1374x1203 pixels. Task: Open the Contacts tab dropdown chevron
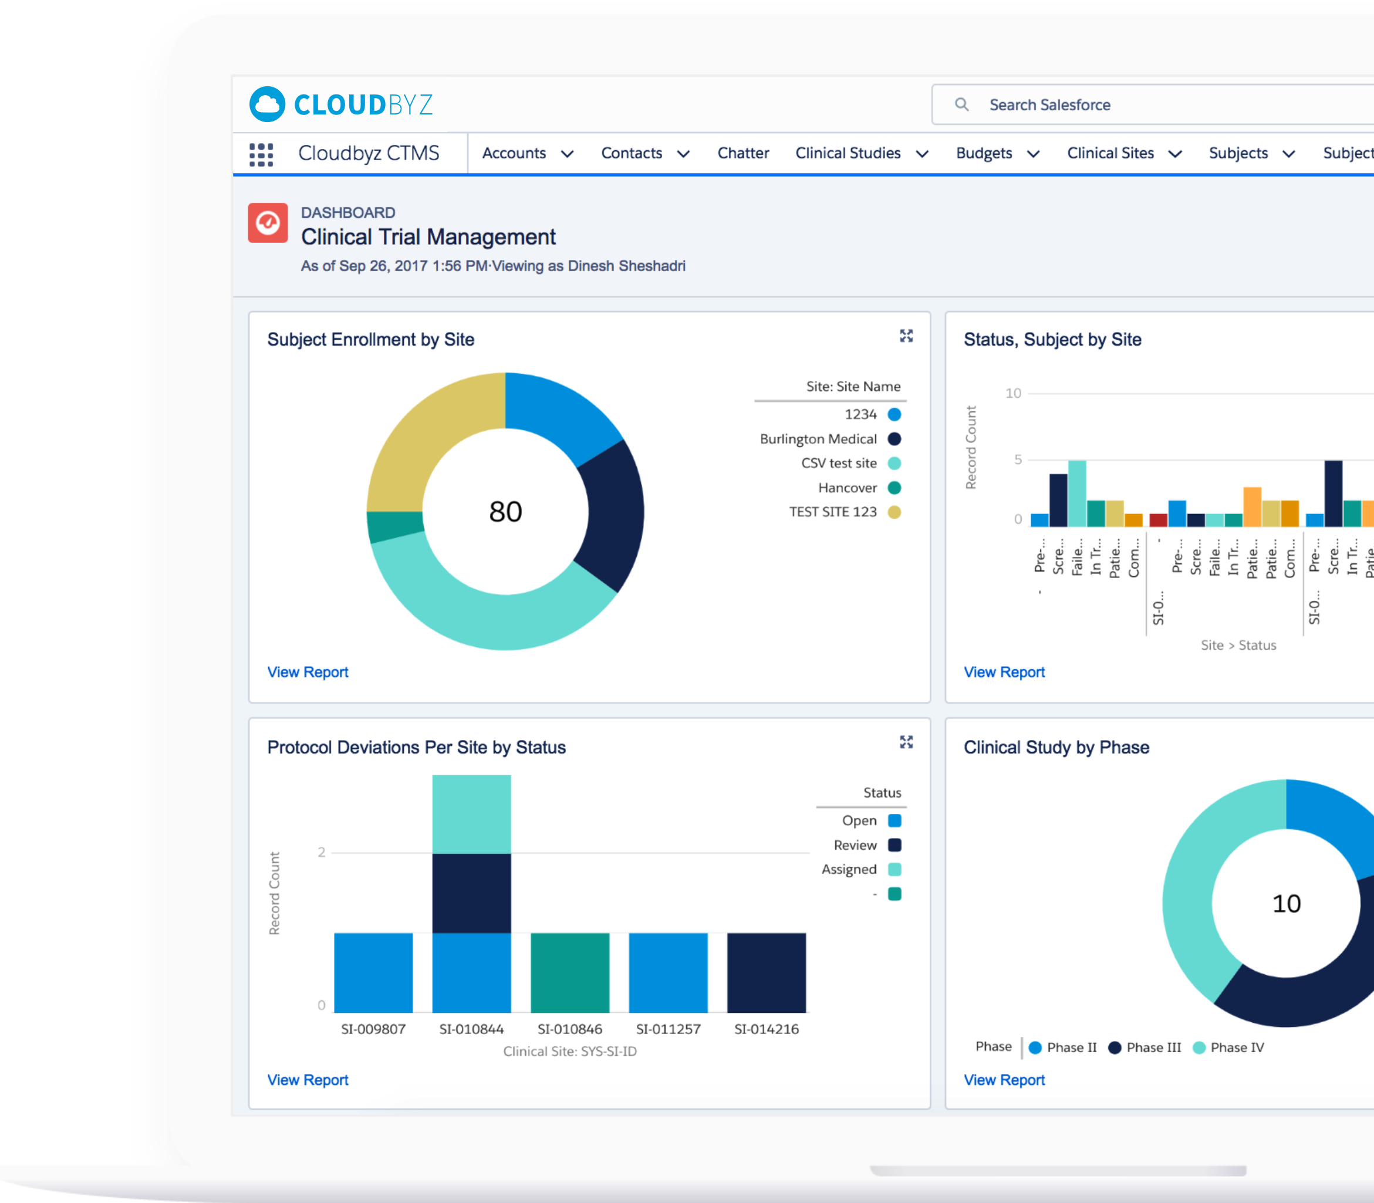click(684, 154)
